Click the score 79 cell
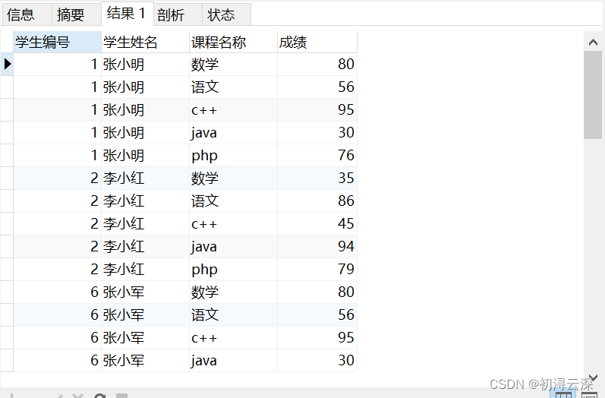 click(x=317, y=269)
